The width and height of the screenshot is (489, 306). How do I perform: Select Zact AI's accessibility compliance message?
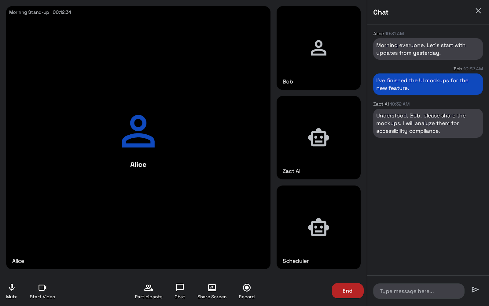pyautogui.click(x=428, y=123)
